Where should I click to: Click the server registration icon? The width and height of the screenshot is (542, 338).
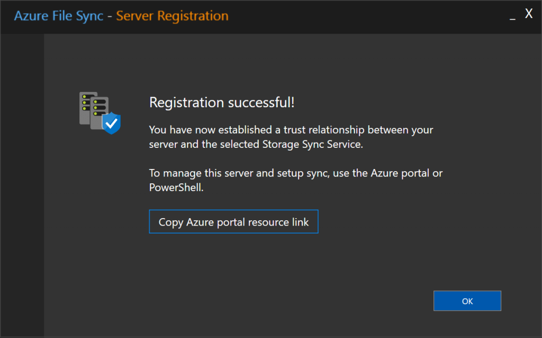point(100,112)
